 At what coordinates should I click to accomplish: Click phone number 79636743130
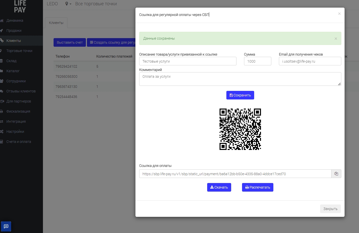tap(66, 87)
